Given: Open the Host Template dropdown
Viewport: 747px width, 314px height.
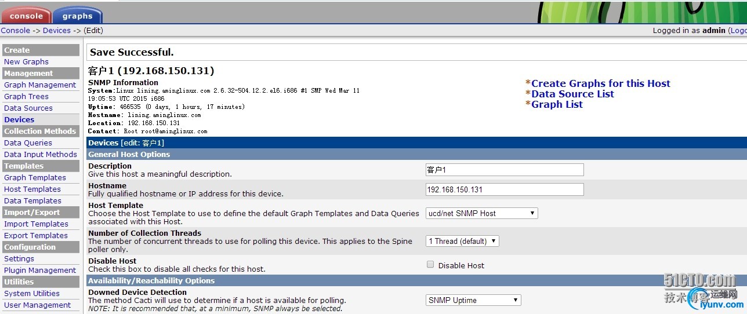Looking at the screenshot, I should [482, 213].
